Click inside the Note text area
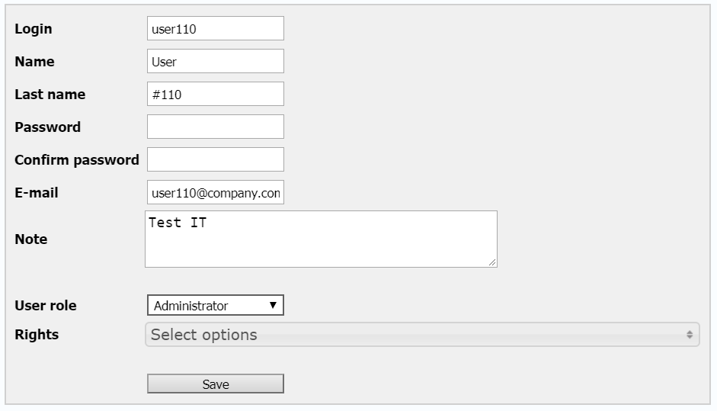Screen dimensions: 717x411 coord(320,239)
